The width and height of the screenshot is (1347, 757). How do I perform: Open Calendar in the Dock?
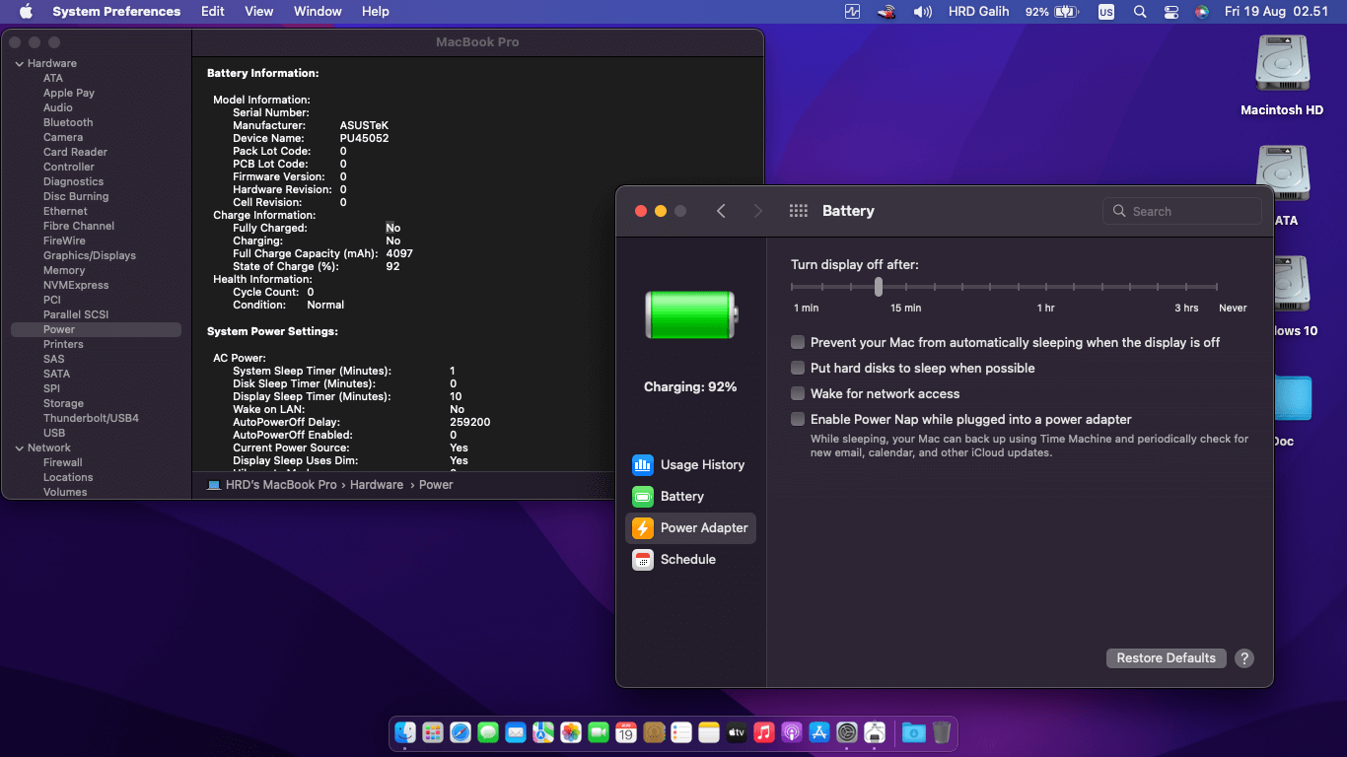(626, 732)
